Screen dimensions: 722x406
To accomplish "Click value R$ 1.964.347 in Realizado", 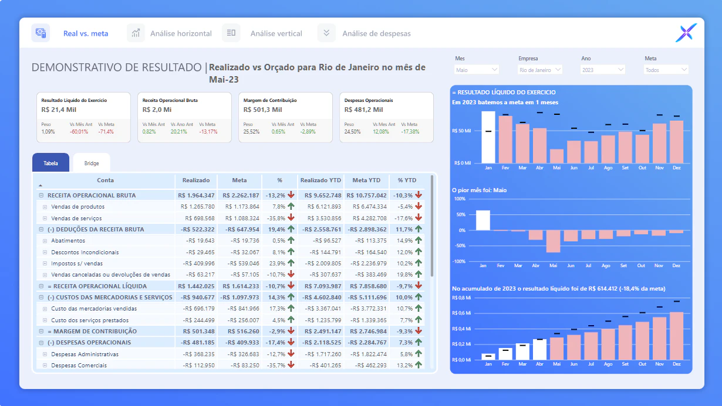I will coord(196,195).
